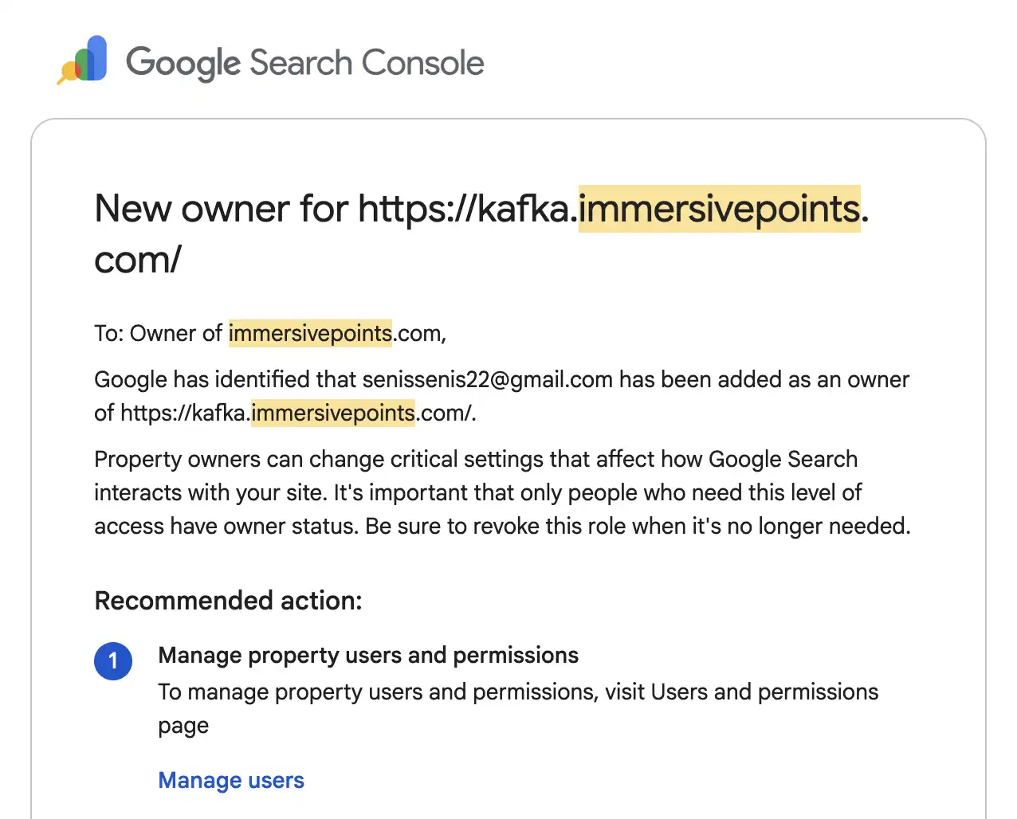Click the word 'page' below the step description

point(183,727)
